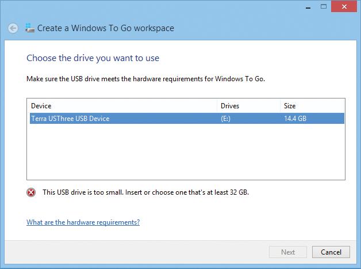Select the Terra USThree USB Device row
This screenshot has height=269, width=361.
(x=187, y=118)
